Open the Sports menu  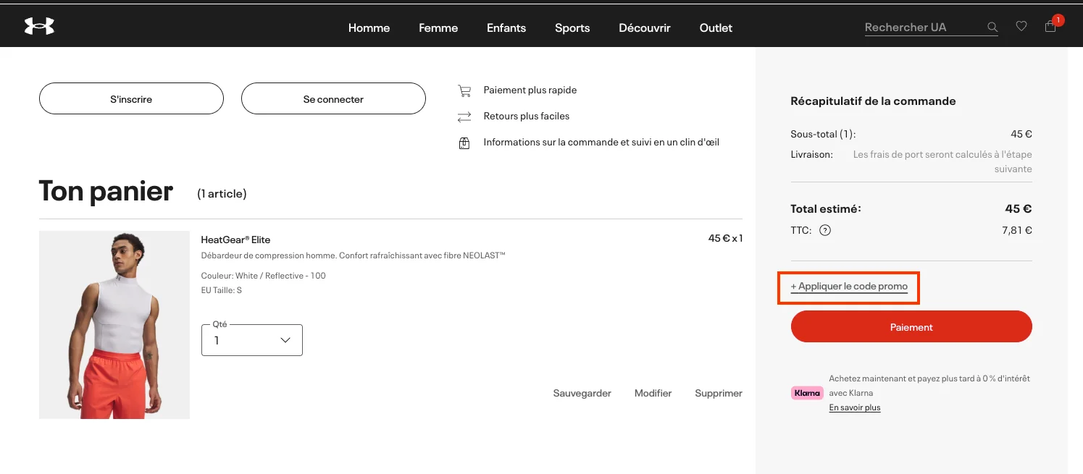(572, 27)
